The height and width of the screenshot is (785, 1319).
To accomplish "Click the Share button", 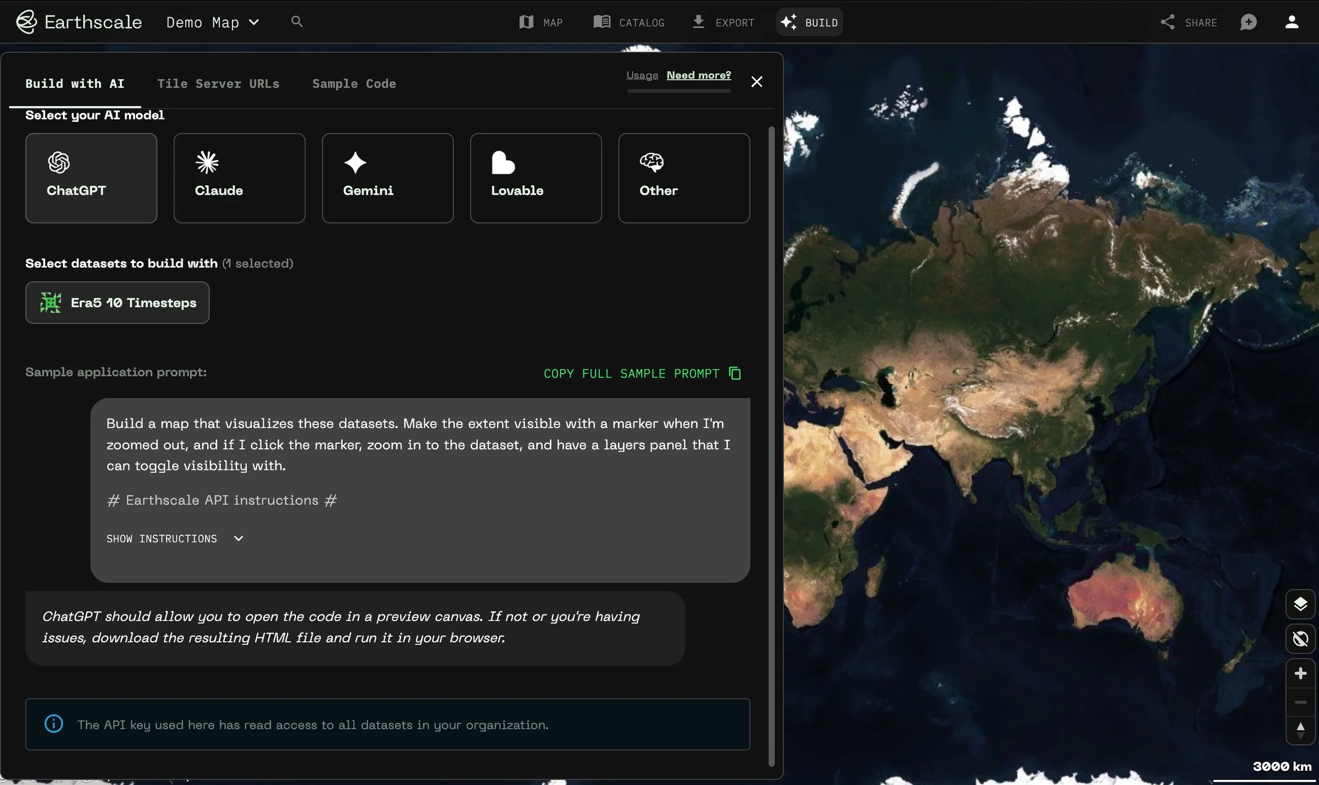I will pos(1189,22).
